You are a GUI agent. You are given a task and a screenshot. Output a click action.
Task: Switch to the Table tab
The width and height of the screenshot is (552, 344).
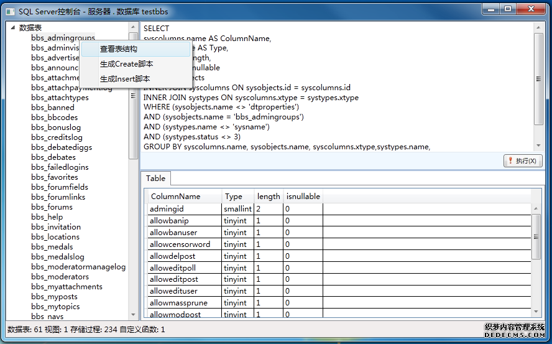(155, 179)
